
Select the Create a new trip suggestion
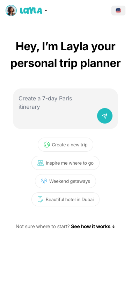tap(66, 145)
